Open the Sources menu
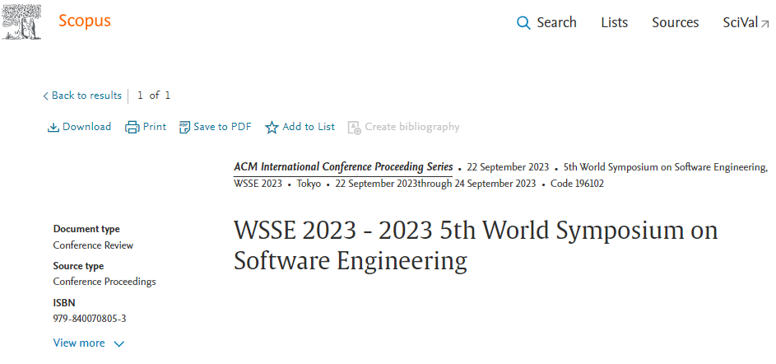Viewport: 776px width, 364px height. pos(675,23)
